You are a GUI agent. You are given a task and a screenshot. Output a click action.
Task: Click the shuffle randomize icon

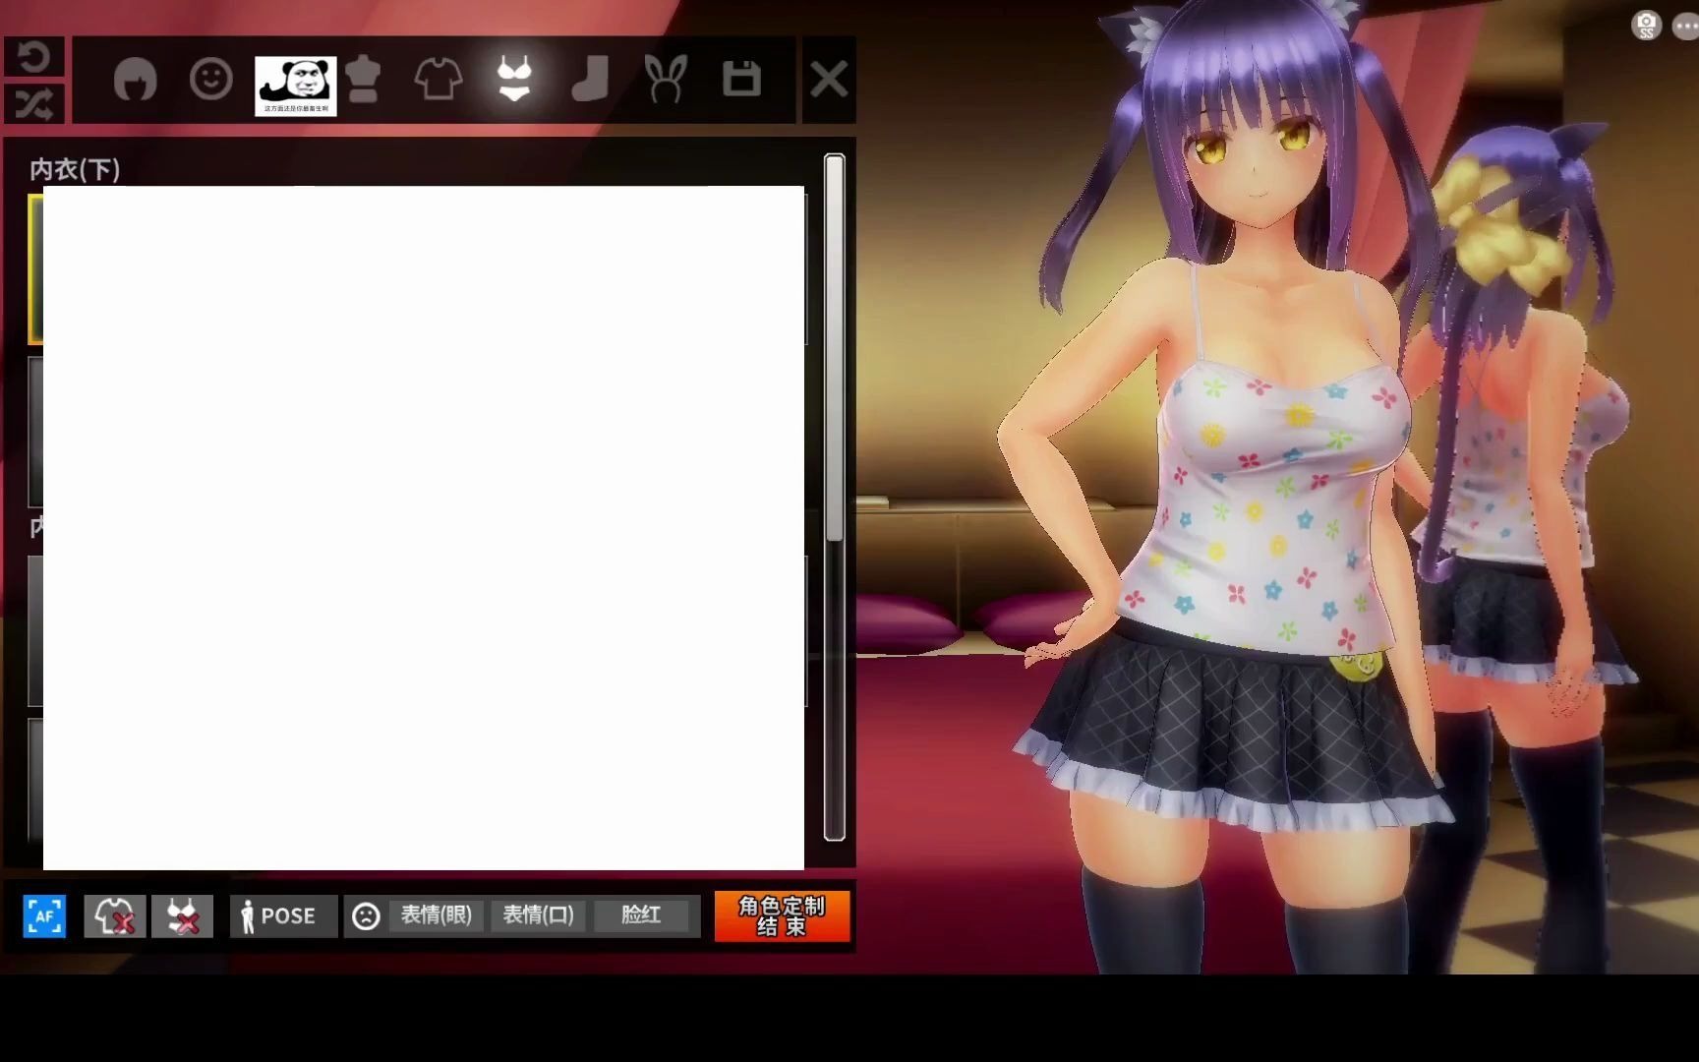click(33, 103)
